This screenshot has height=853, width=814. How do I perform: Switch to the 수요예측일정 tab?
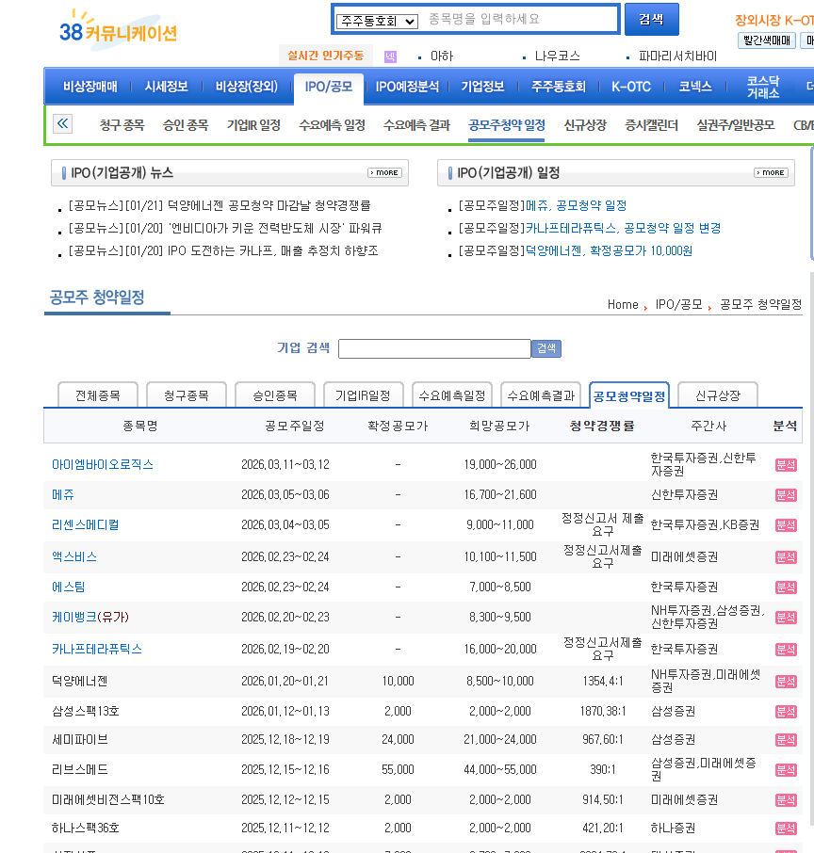452,395
